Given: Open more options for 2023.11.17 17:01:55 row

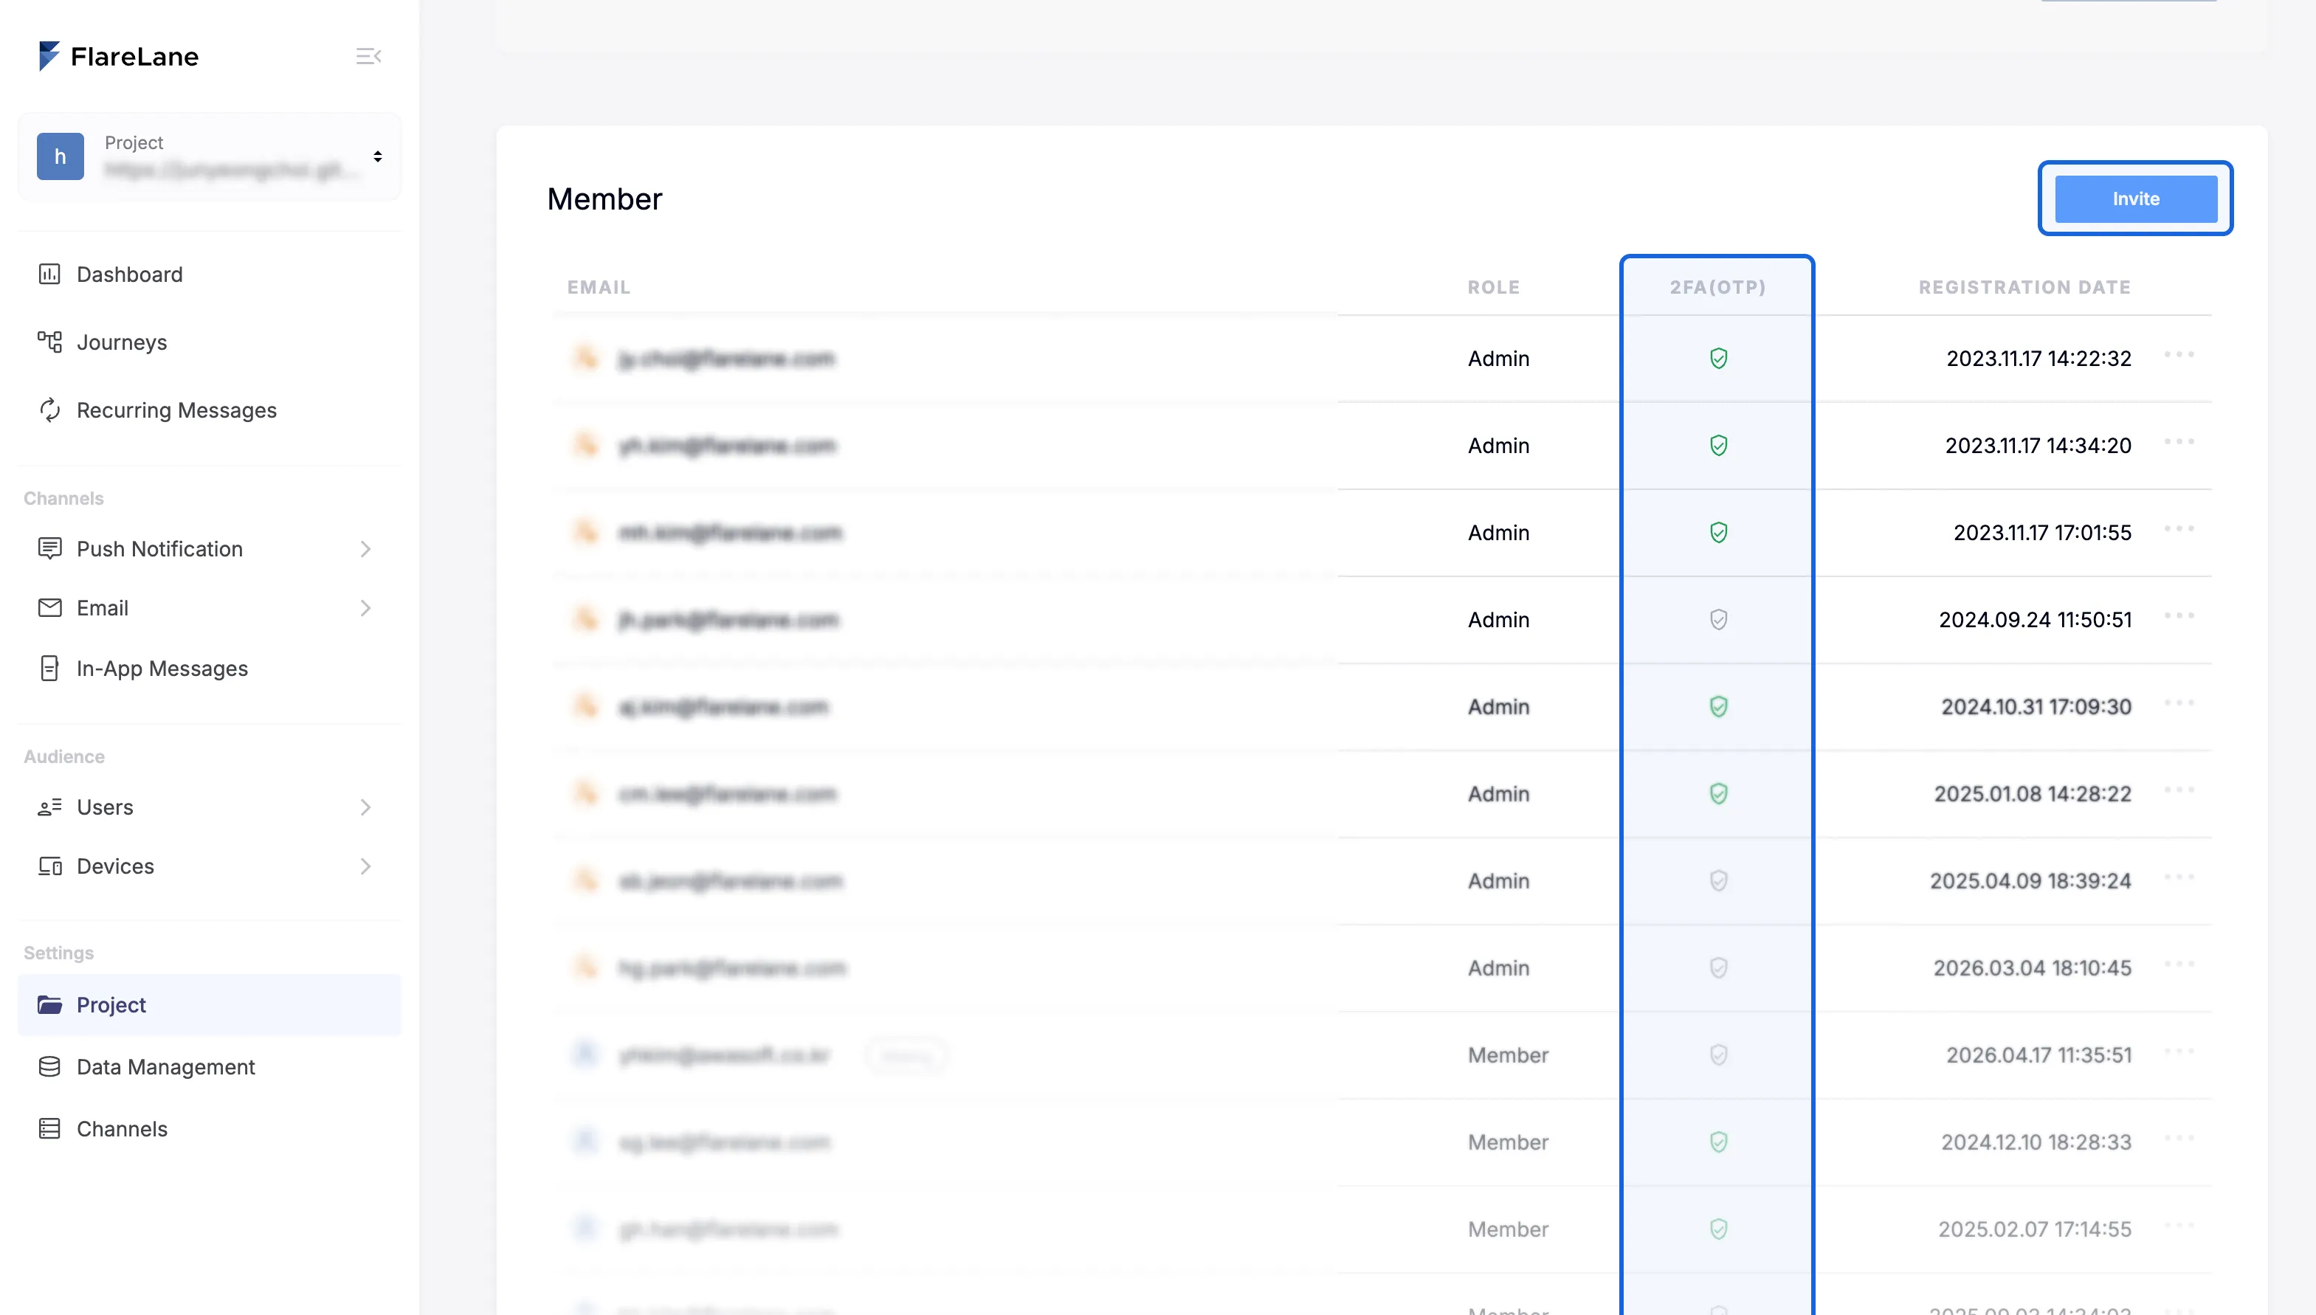Looking at the screenshot, I should pos(2179,528).
